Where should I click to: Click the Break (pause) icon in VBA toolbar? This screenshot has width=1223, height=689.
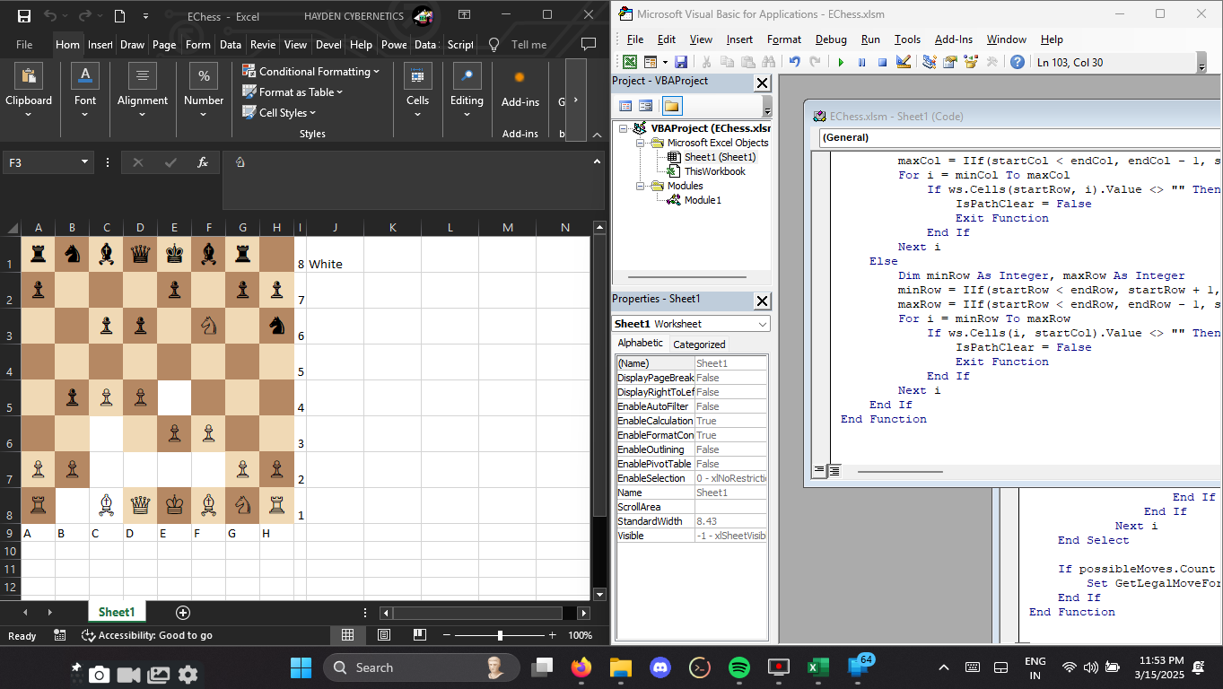click(861, 62)
